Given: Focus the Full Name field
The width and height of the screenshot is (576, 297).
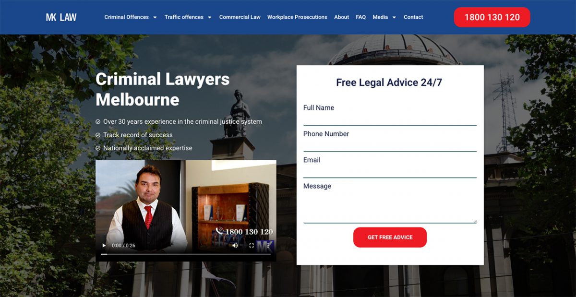Looking at the screenshot, I should pyautogui.click(x=390, y=119).
